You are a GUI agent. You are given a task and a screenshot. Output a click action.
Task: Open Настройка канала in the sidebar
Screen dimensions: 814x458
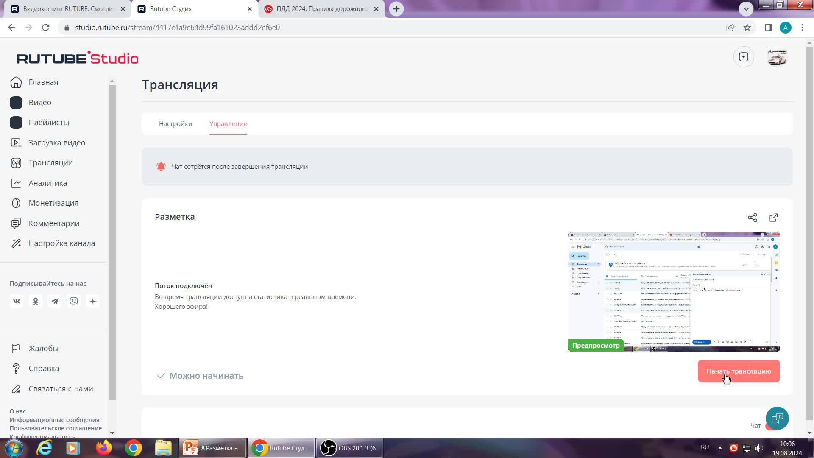click(61, 243)
